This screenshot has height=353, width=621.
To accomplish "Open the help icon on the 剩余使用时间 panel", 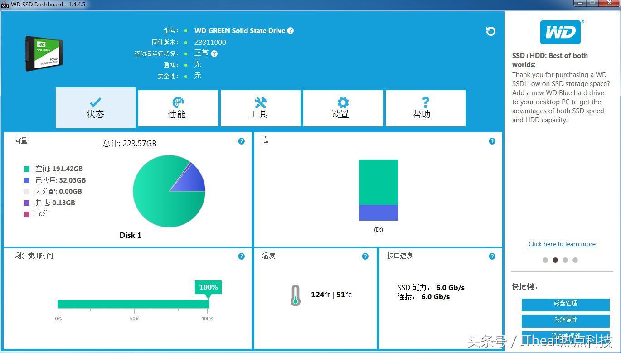I will 241,256.
